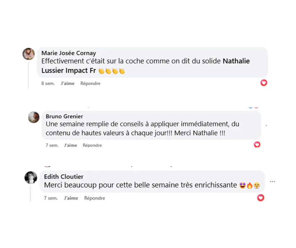Click Répondre under Bruno Grenier's comment

(x=92, y=145)
